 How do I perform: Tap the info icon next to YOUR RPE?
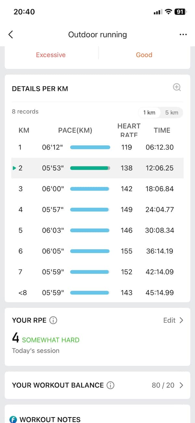pyautogui.click(x=53, y=320)
